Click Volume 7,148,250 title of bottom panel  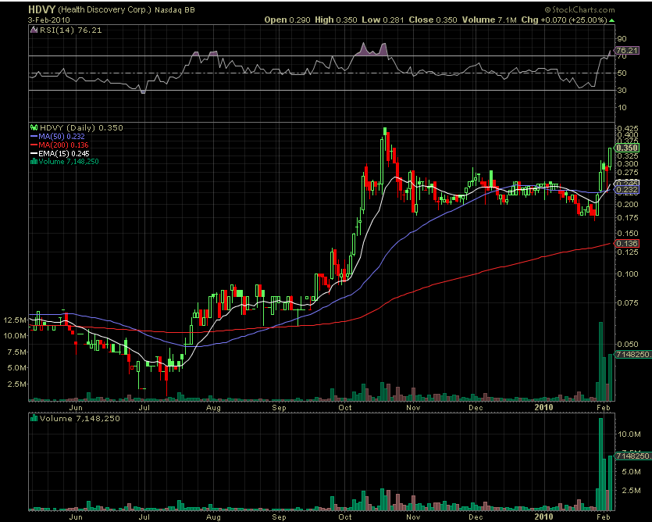(x=80, y=418)
